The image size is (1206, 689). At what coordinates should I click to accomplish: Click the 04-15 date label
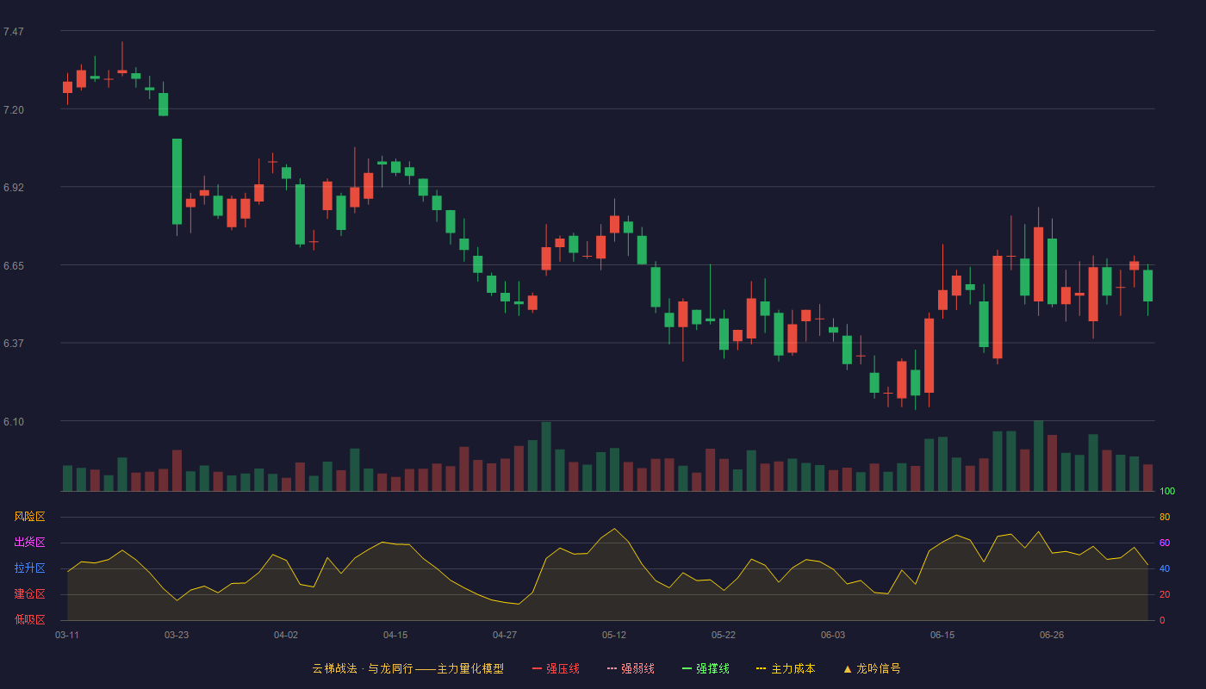point(395,635)
